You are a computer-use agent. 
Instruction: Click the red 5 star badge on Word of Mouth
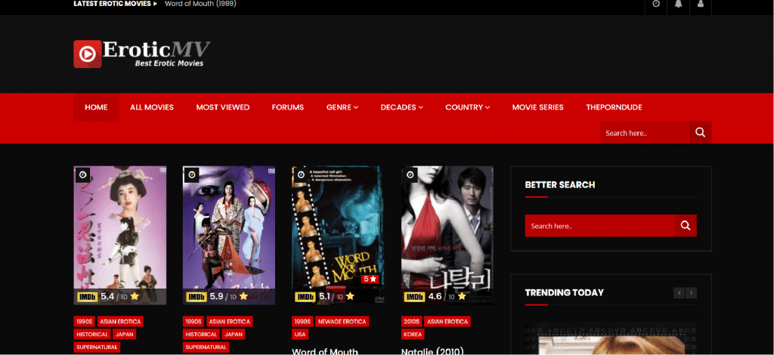click(370, 279)
